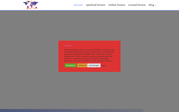
Task: Open the Online lernen menu item
Action: pos(117,5)
